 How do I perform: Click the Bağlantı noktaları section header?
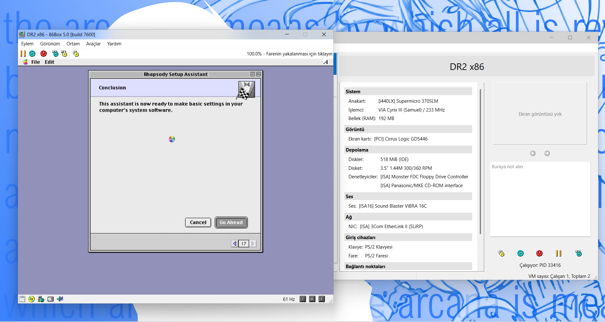[408, 266]
